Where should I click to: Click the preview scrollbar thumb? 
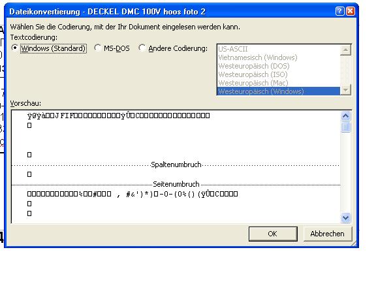click(345, 127)
